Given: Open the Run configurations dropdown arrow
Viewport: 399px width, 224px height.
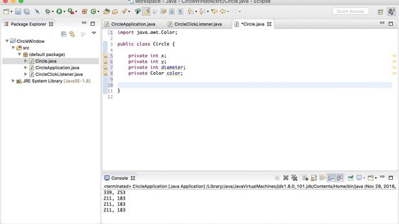Looking at the screenshot, I should pos(64,12).
